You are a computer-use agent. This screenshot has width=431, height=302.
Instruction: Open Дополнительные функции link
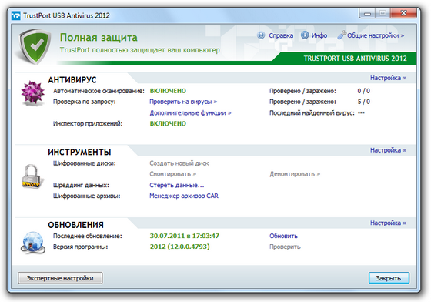[190, 112]
